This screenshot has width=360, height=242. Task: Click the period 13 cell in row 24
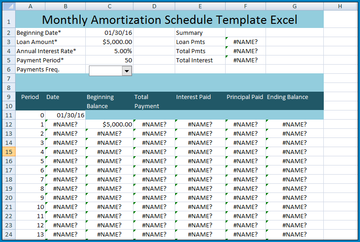point(30,234)
